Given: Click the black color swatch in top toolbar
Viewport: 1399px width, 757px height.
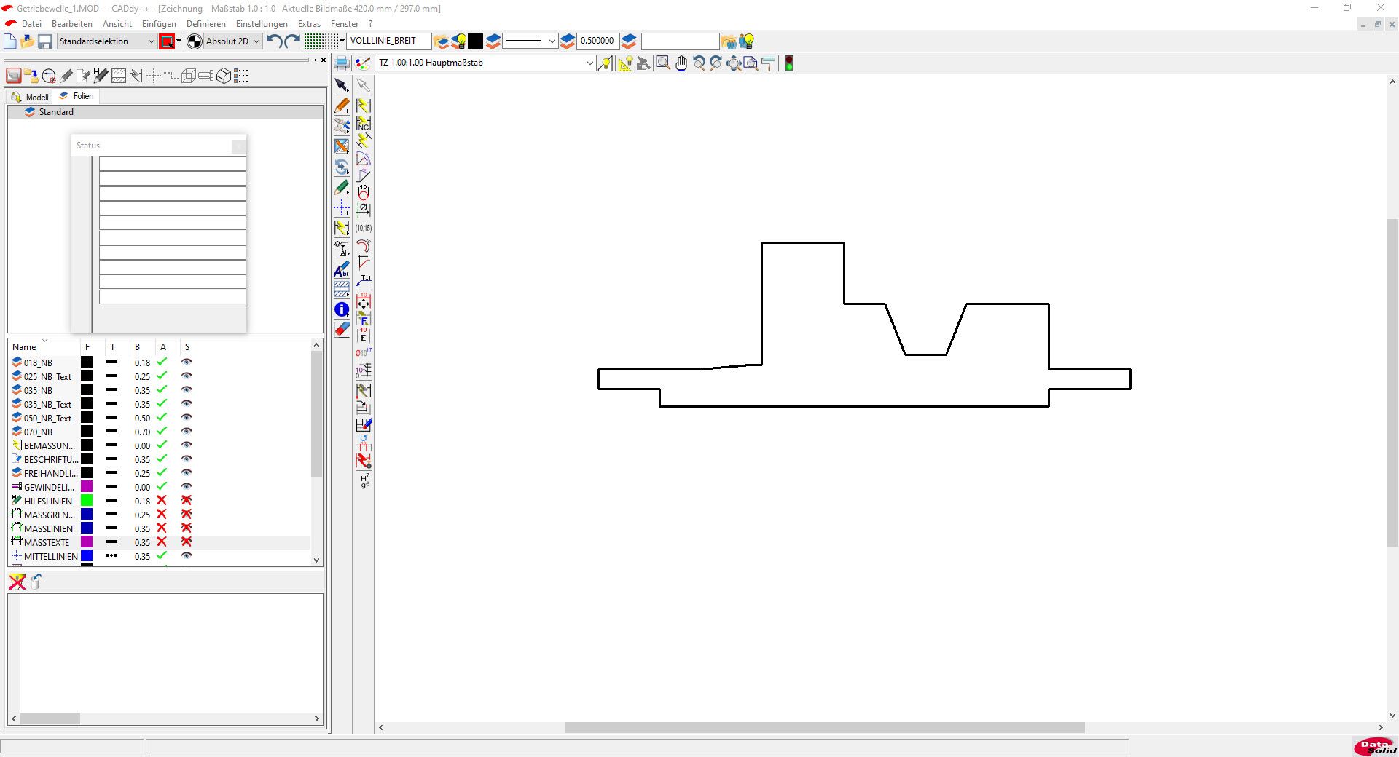Looking at the screenshot, I should [475, 41].
